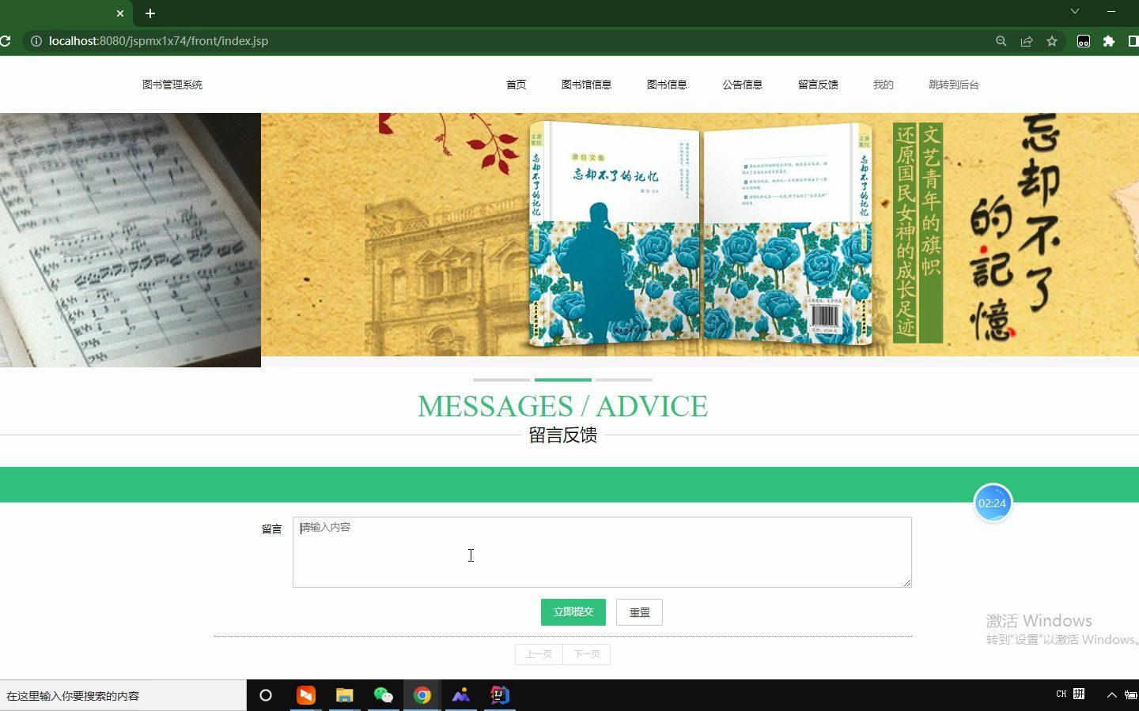Submit with 立即提交 button

(573, 612)
